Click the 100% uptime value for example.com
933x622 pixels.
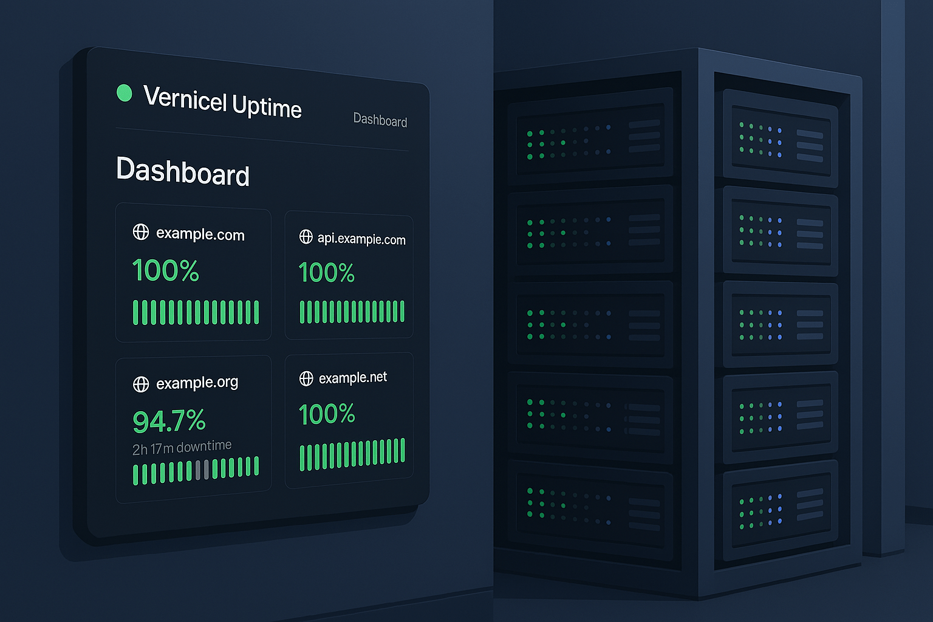click(x=165, y=270)
